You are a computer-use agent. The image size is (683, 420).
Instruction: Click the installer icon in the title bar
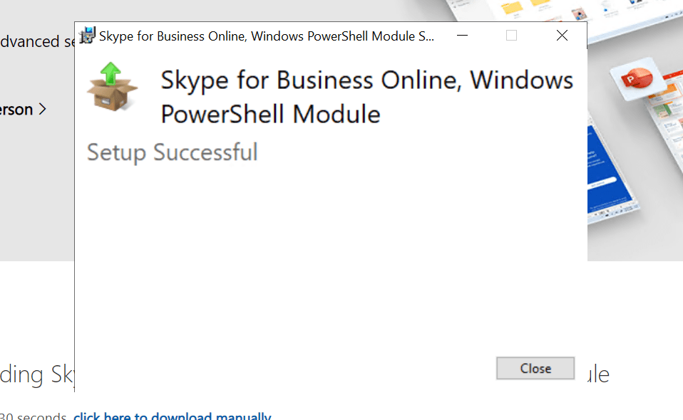coord(88,36)
